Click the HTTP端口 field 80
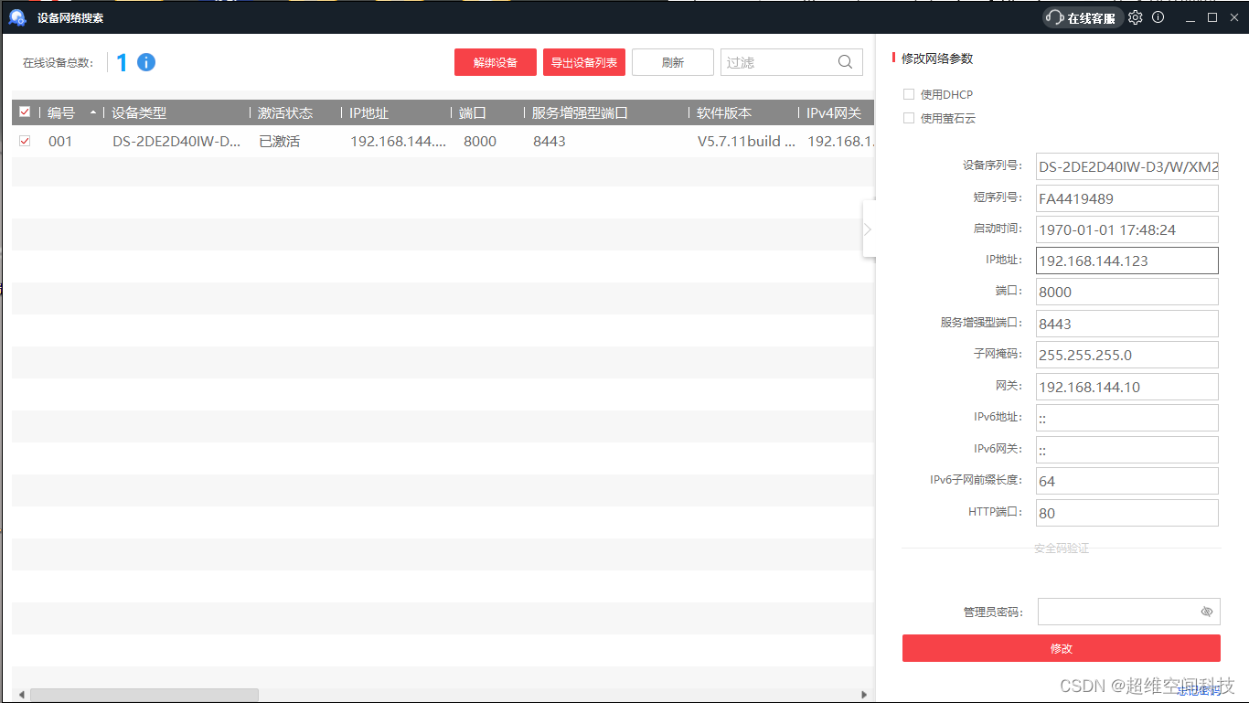This screenshot has width=1249, height=703. click(1127, 513)
